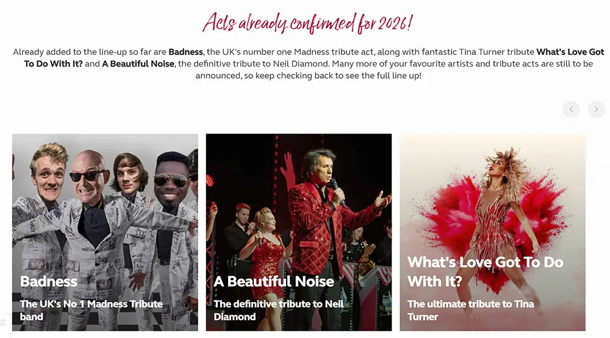The image size is (610, 338).
Task: Click the next carousel arrow
Action: point(596,109)
